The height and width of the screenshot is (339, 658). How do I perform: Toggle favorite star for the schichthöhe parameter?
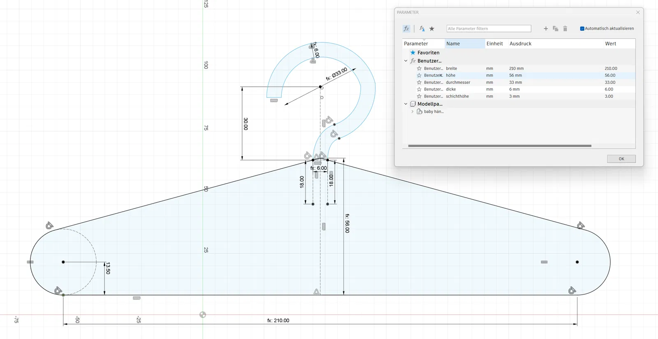click(419, 96)
